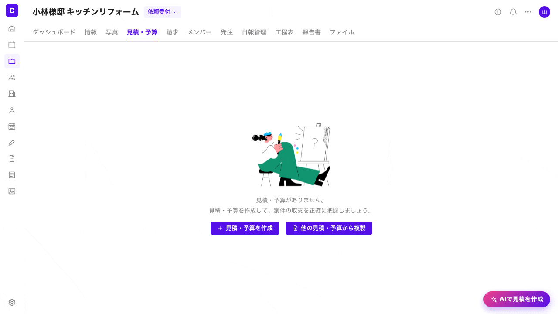Open the document file icon
The width and height of the screenshot is (558, 314).
12,159
